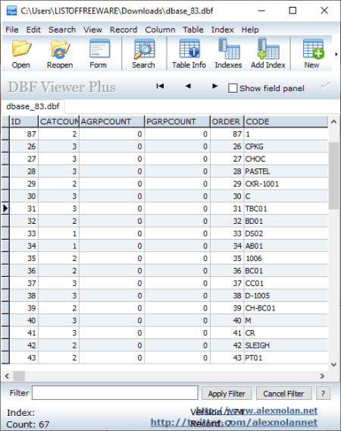Screen dimensions: 341x431
Task: Expand the toolbar overflow arrow
Action: coord(336,54)
